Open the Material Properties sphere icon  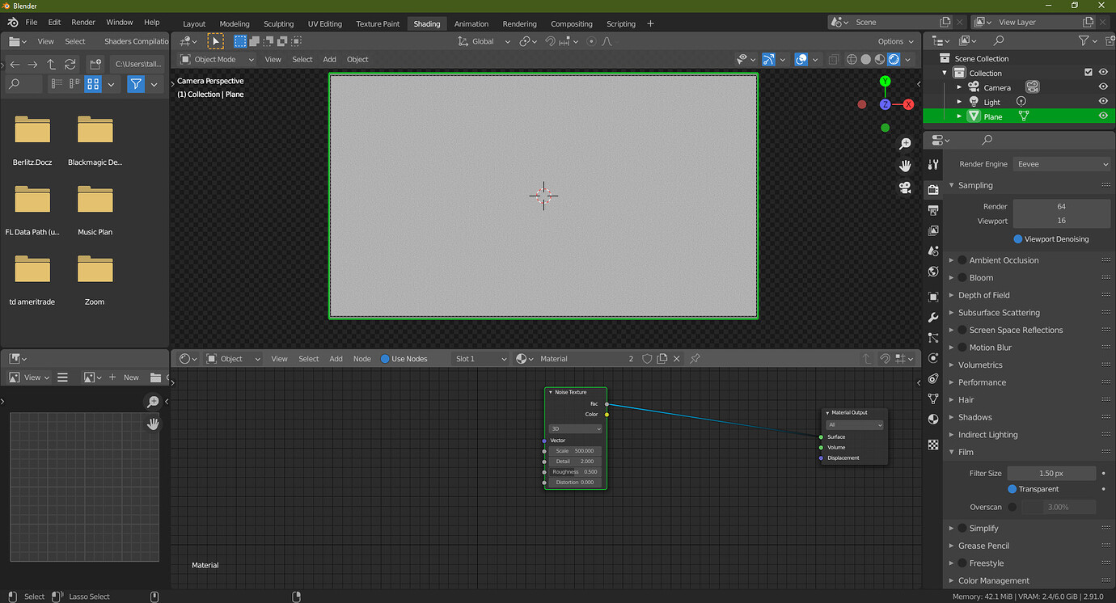coord(933,419)
